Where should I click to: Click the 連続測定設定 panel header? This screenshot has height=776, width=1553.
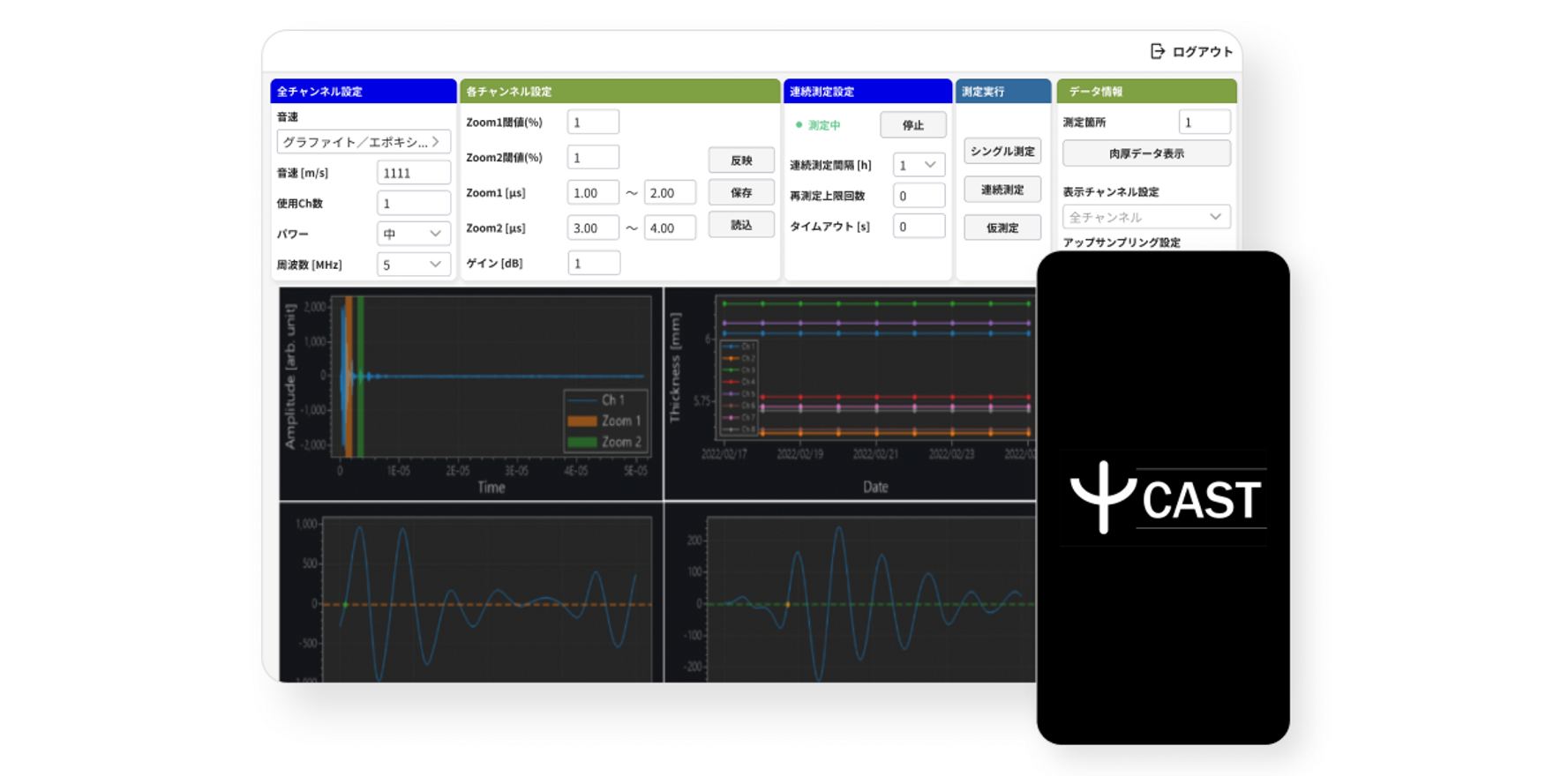point(868,91)
